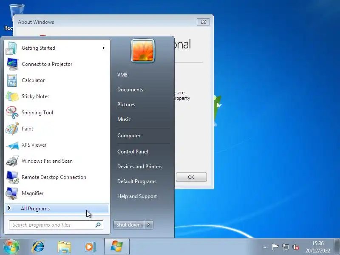Click the Sticky Notes label text
The width and height of the screenshot is (340, 255).
click(36, 96)
